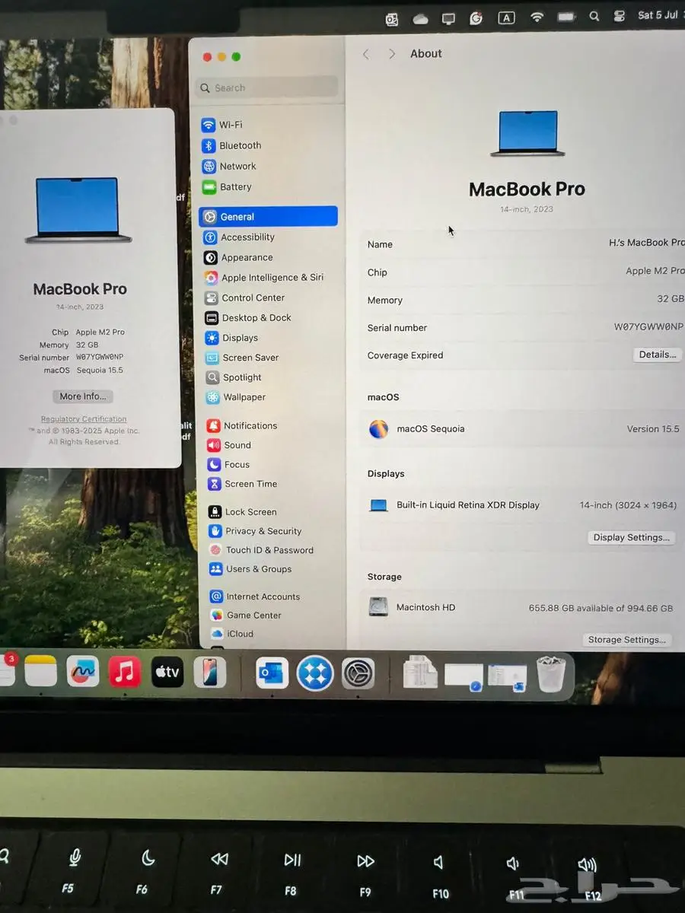685x913 pixels.
Task: Open Outlook from the Dock
Action: click(272, 673)
